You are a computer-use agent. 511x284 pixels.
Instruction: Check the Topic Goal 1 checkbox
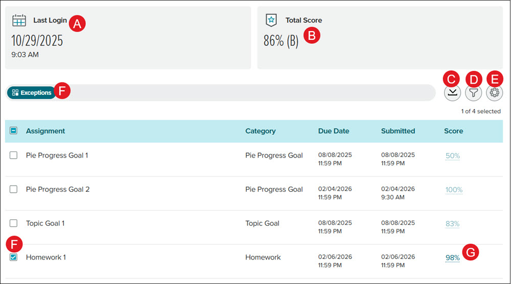click(x=13, y=223)
